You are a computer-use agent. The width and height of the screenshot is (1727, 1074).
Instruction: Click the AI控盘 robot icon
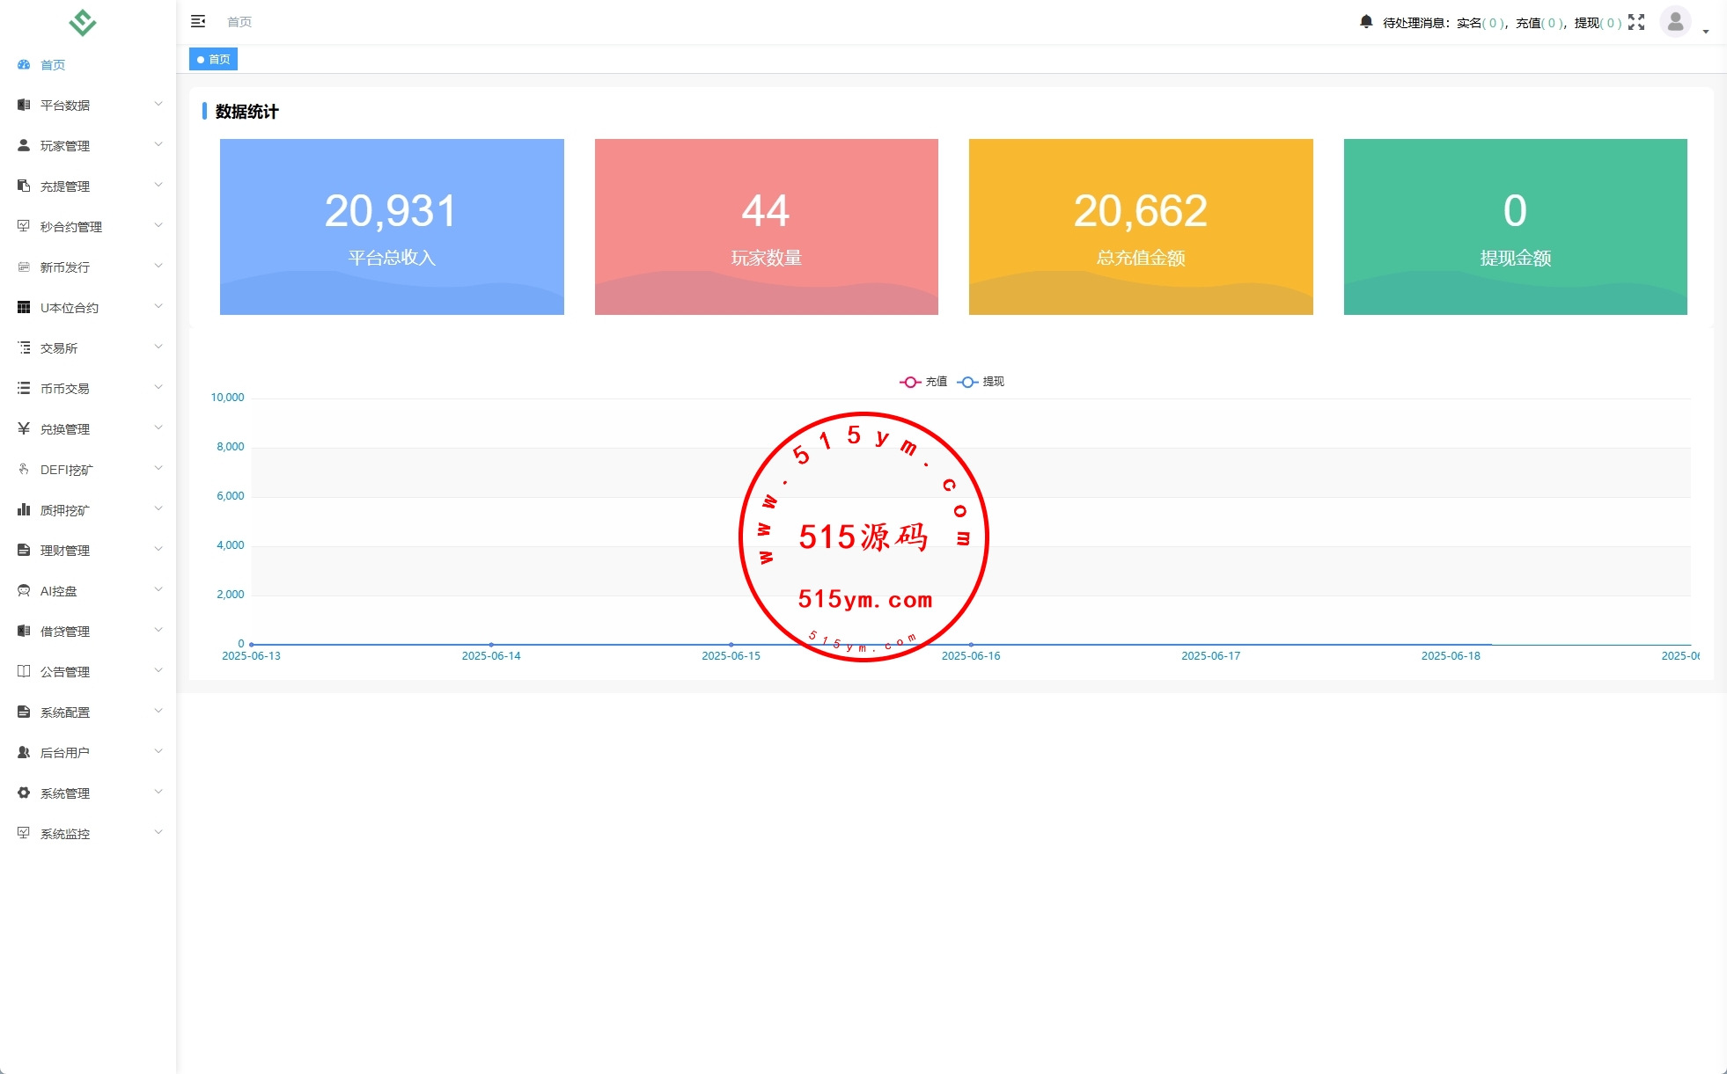[24, 591]
